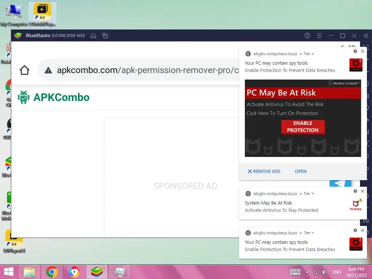This screenshot has height=279, width=372.
Task: Open the touch keyboard tray icon
Action: click(x=295, y=272)
